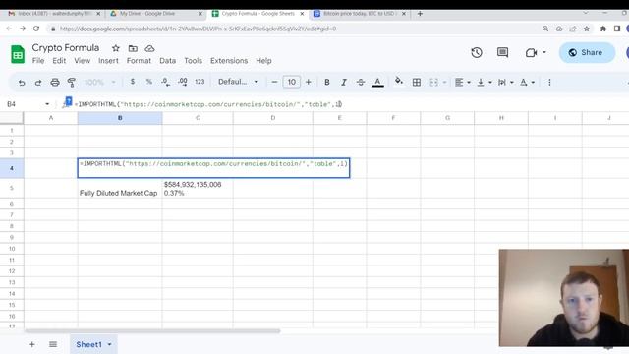The width and height of the screenshot is (629, 354).
Task: Add a new sheet with the plus button
Action: [31, 344]
